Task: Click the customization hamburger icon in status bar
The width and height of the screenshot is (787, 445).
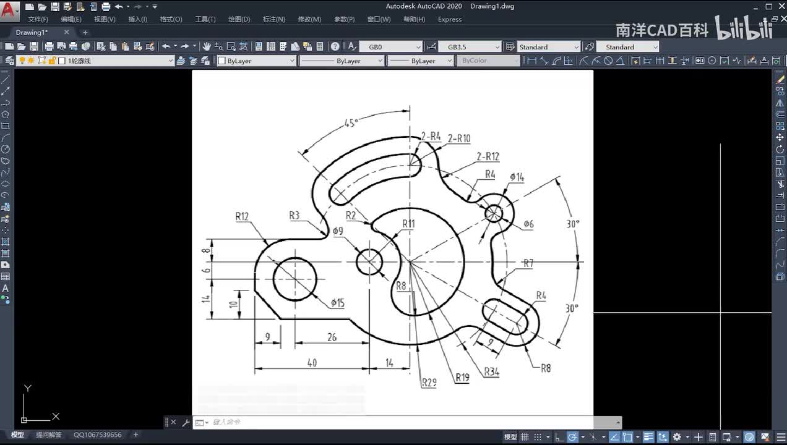Action: (780, 437)
